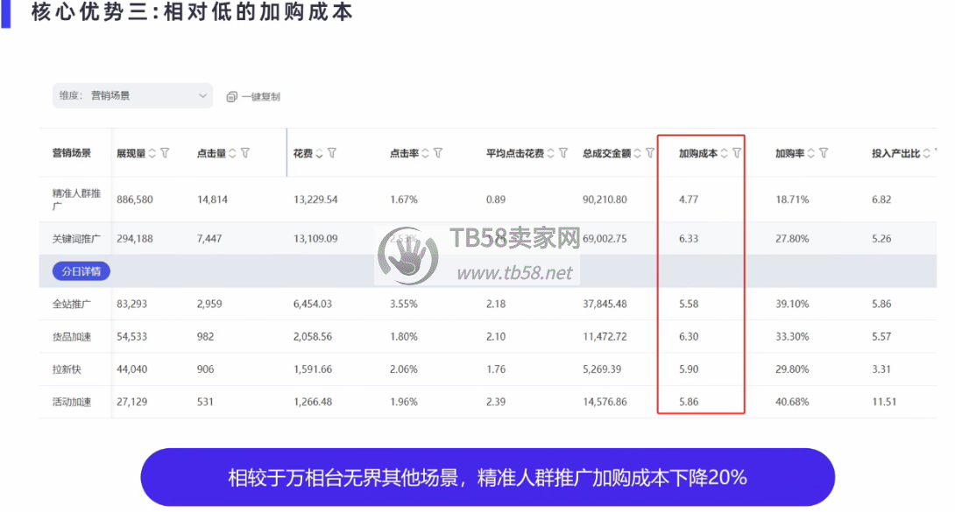The width and height of the screenshot is (955, 512).
Task: Click the 一键复制 copy button
Action: coord(253,97)
